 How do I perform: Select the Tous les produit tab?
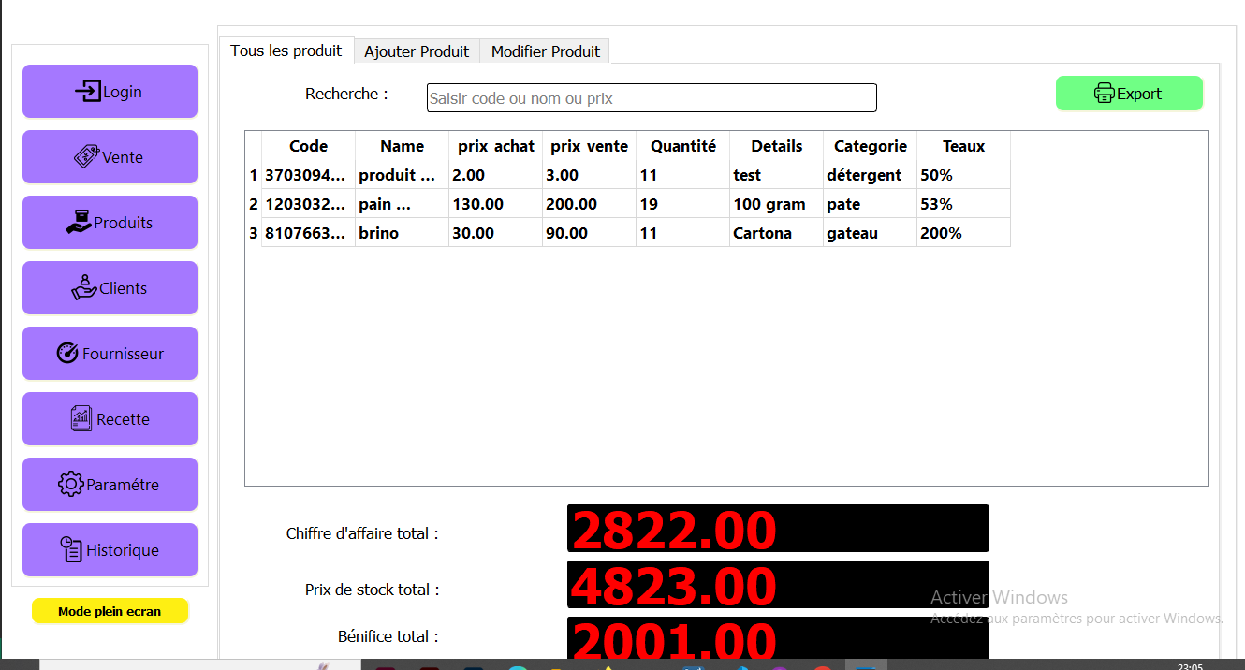click(286, 51)
